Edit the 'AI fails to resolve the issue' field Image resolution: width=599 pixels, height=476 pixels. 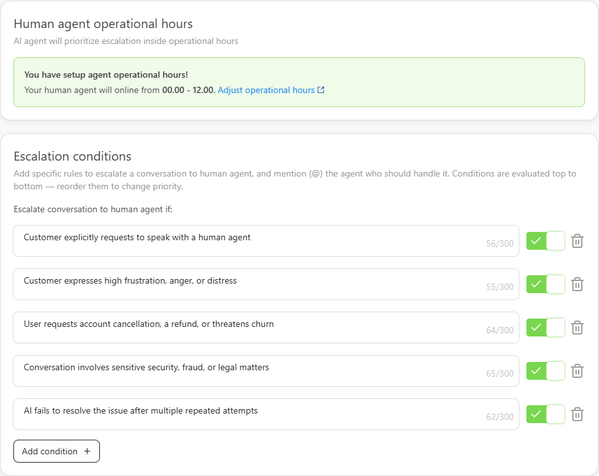click(x=266, y=414)
